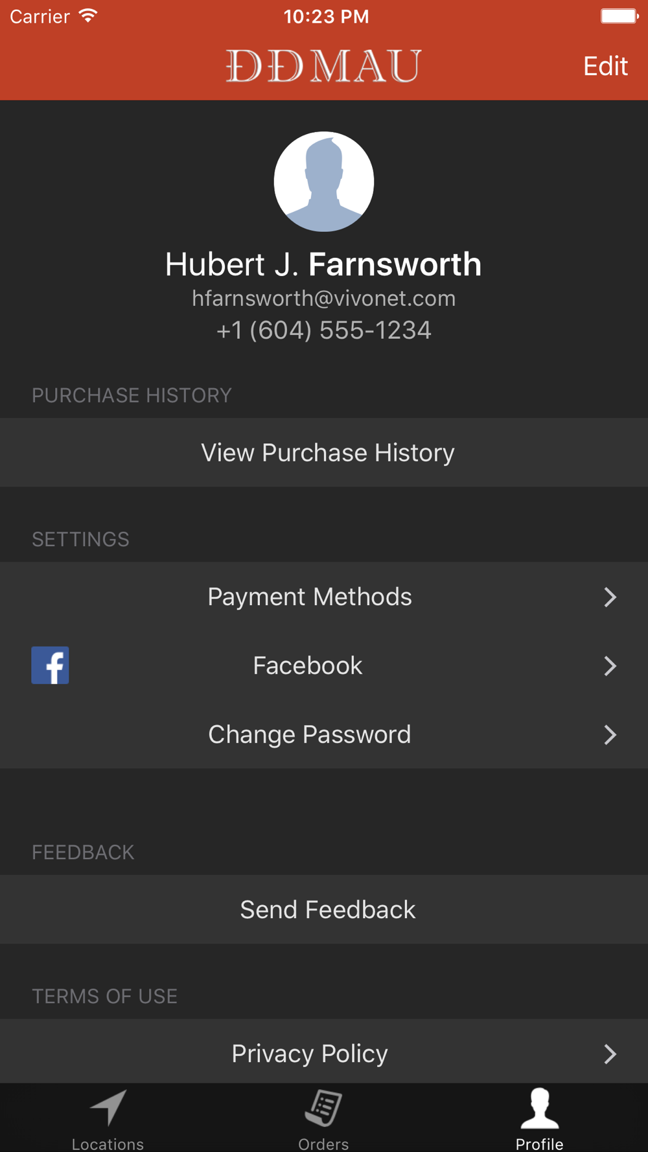This screenshot has height=1152, width=648.
Task: Tap the profile avatar picture
Action: pyautogui.click(x=324, y=181)
